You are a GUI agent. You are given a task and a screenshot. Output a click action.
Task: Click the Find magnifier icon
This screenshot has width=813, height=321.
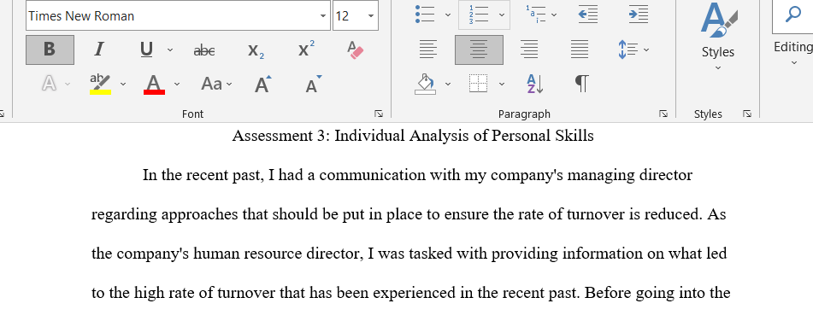[x=793, y=15]
